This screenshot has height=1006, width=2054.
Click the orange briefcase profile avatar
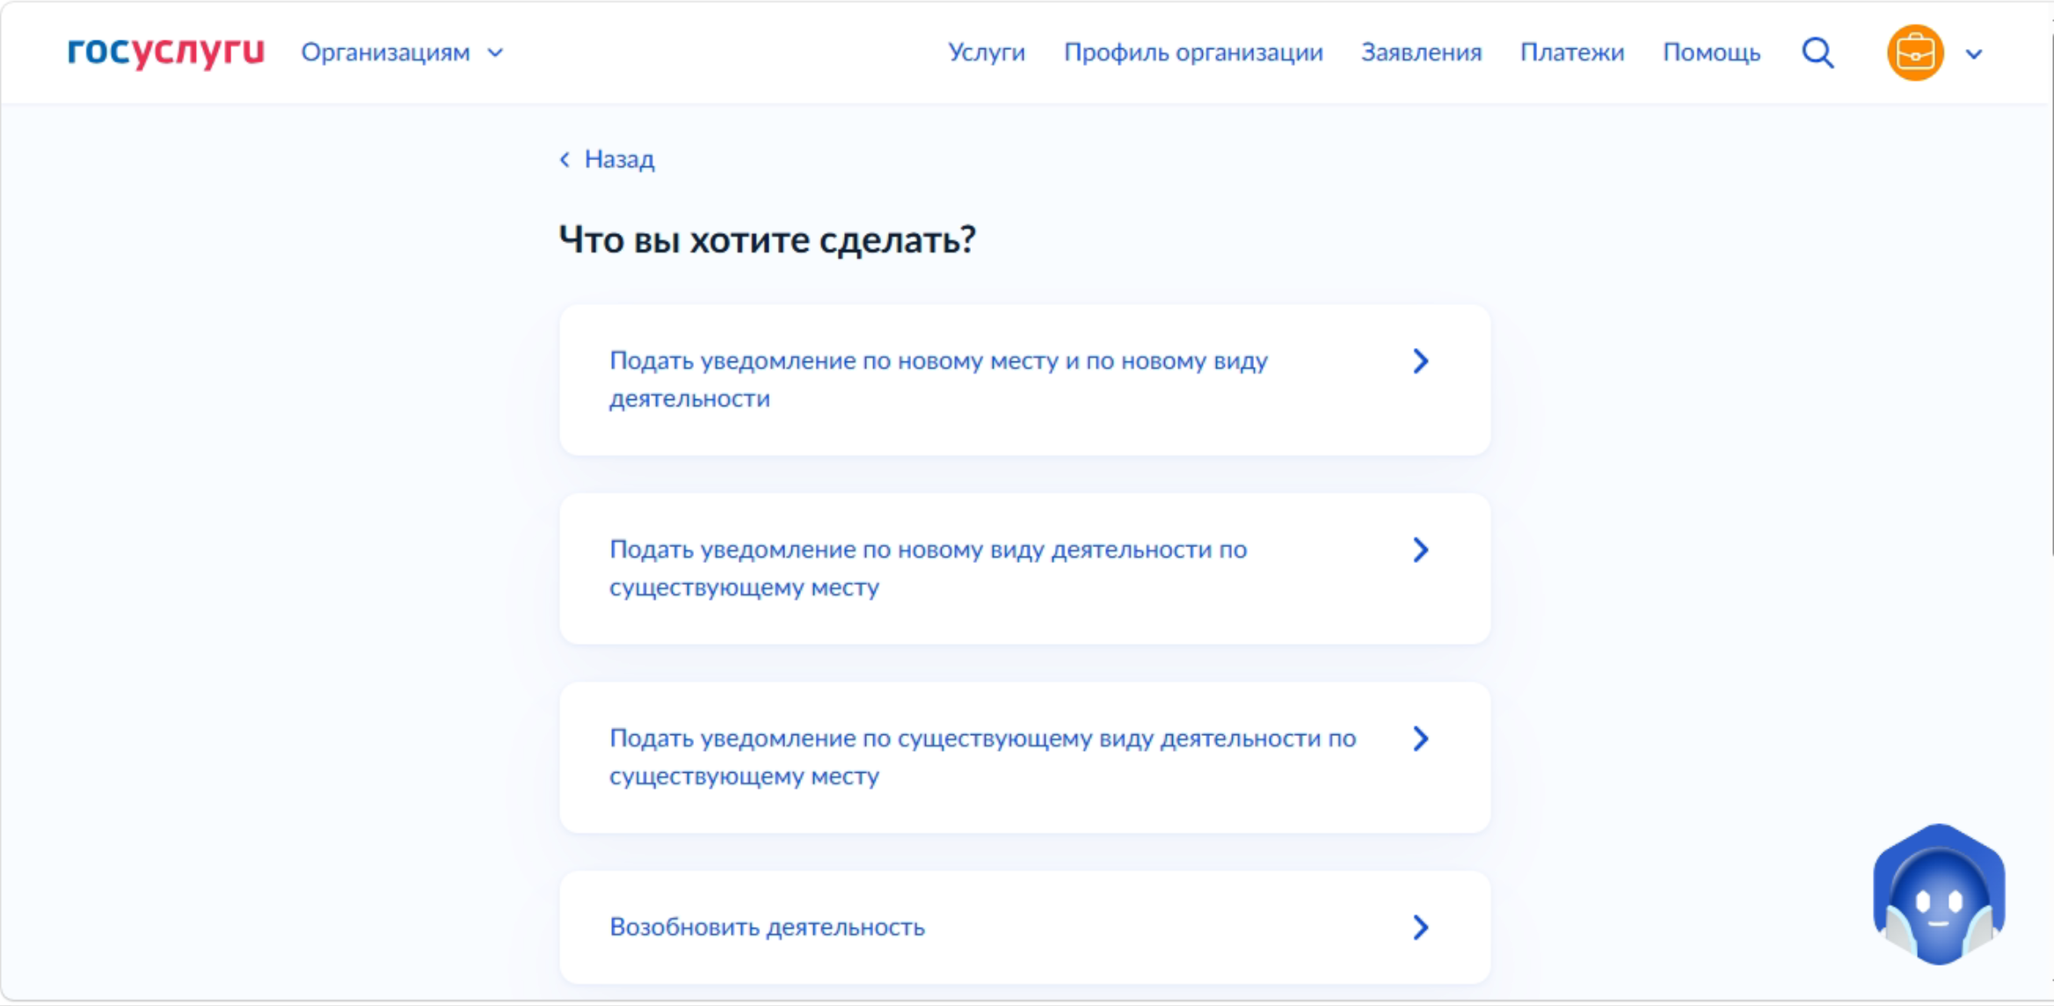tap(1914, 53)
